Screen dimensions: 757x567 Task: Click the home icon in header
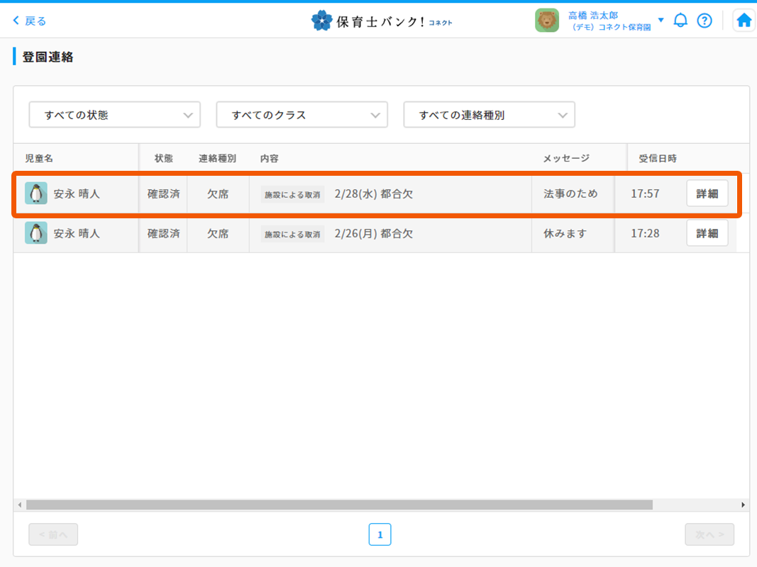[744, 21]
